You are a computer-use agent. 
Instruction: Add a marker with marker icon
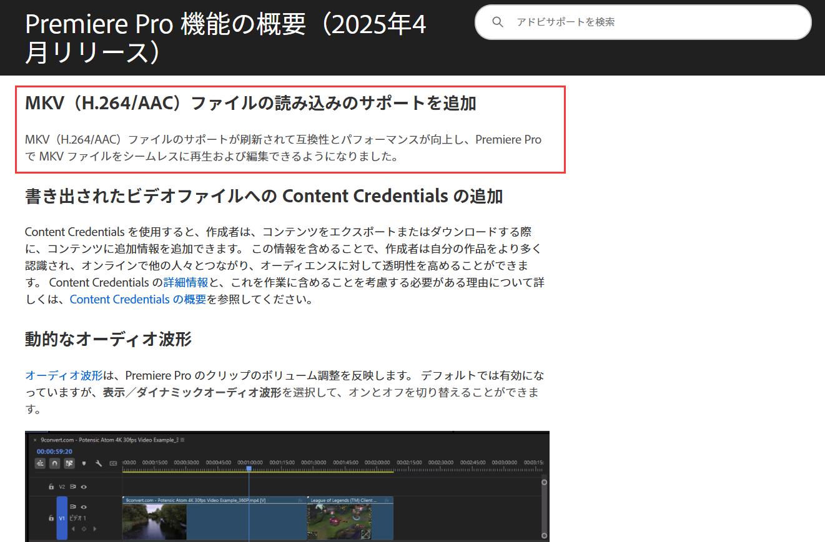point(84,463)
